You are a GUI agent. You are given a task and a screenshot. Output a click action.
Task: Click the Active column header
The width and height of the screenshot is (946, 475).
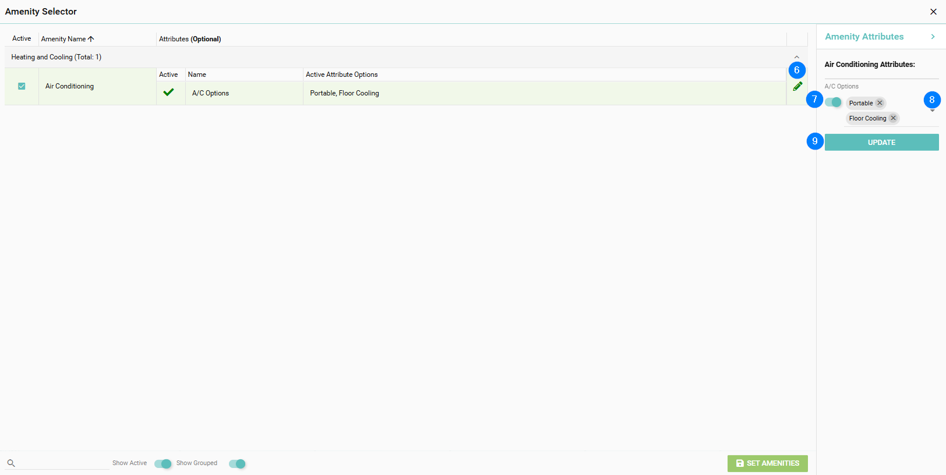point(22,39)
